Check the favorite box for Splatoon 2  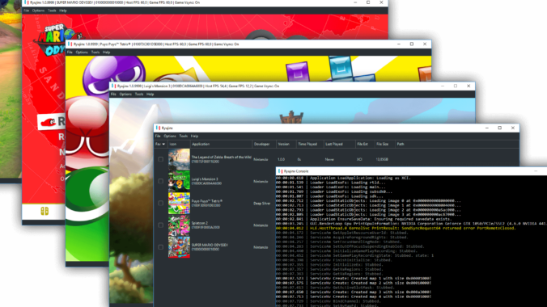[x=160, y=225]
